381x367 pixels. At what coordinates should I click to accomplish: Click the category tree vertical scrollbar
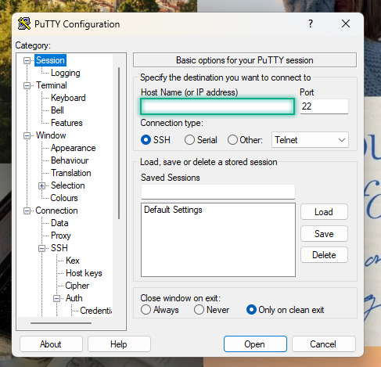click(119, 143)
